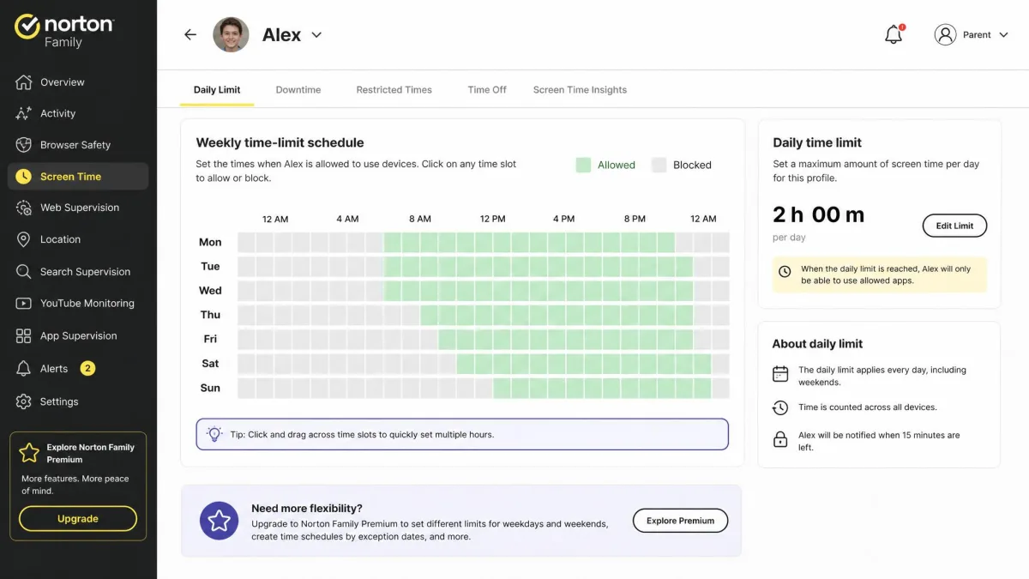
Task: Select Activity in the sidebar
Action: (78, 113)
